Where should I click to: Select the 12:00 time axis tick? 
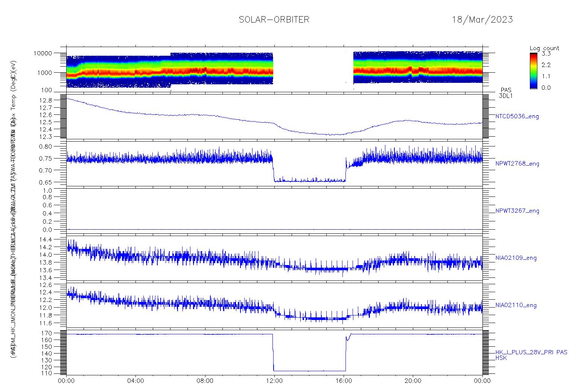(x=274, y=381)
